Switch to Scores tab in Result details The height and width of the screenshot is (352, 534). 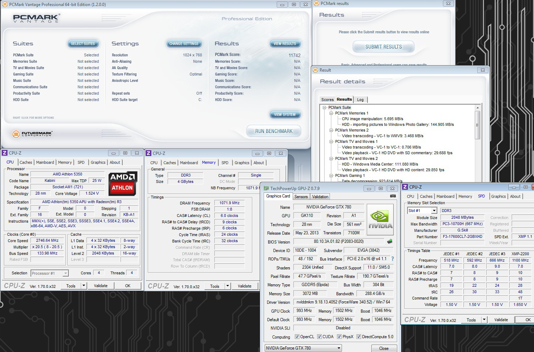click(327, 100)
